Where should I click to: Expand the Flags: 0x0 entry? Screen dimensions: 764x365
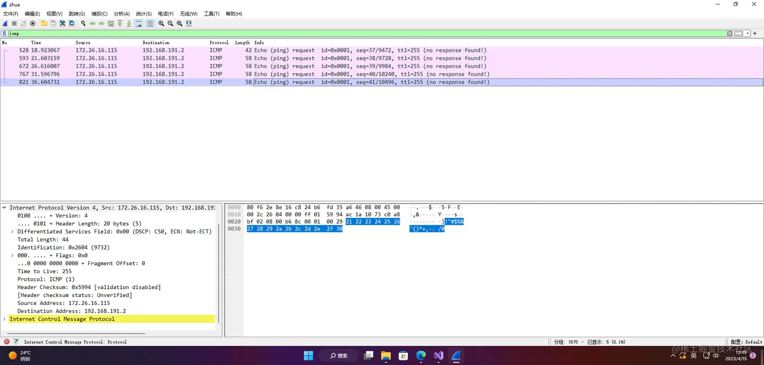pos(12,256)
